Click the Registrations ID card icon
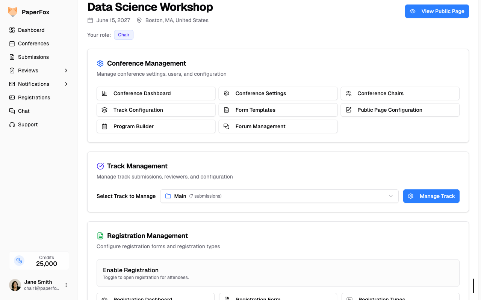Image resolution: width=481 pixels, height=300 pixels. 12,97
